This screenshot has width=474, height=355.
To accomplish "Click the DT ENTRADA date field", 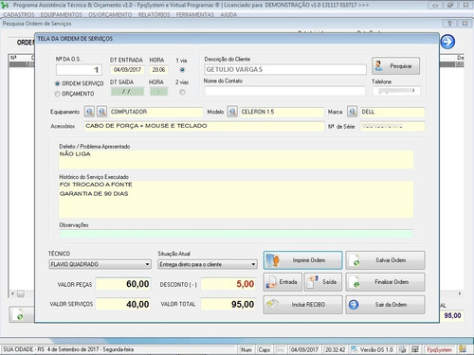I will pos(127,70).
